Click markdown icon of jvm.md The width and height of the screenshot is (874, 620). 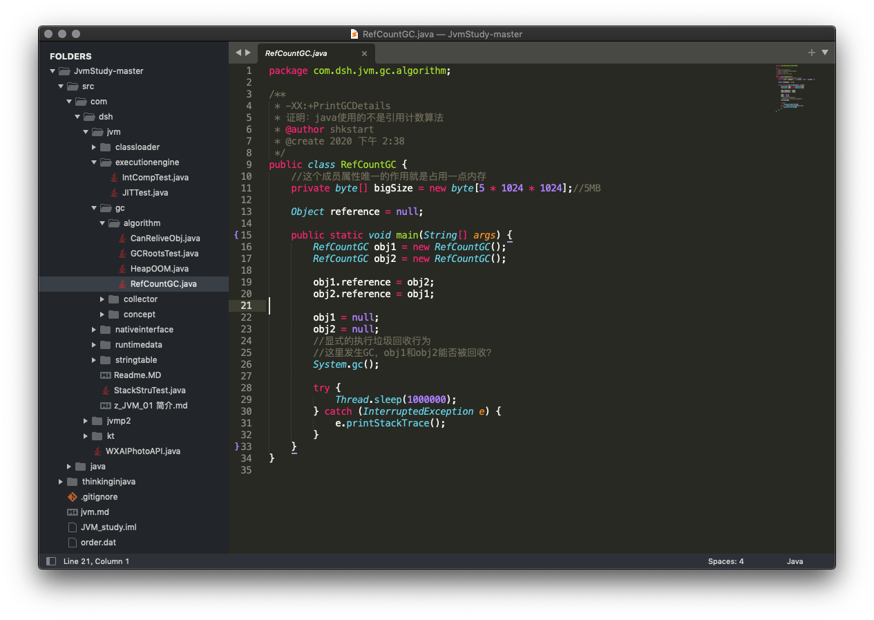click(73, 512)
